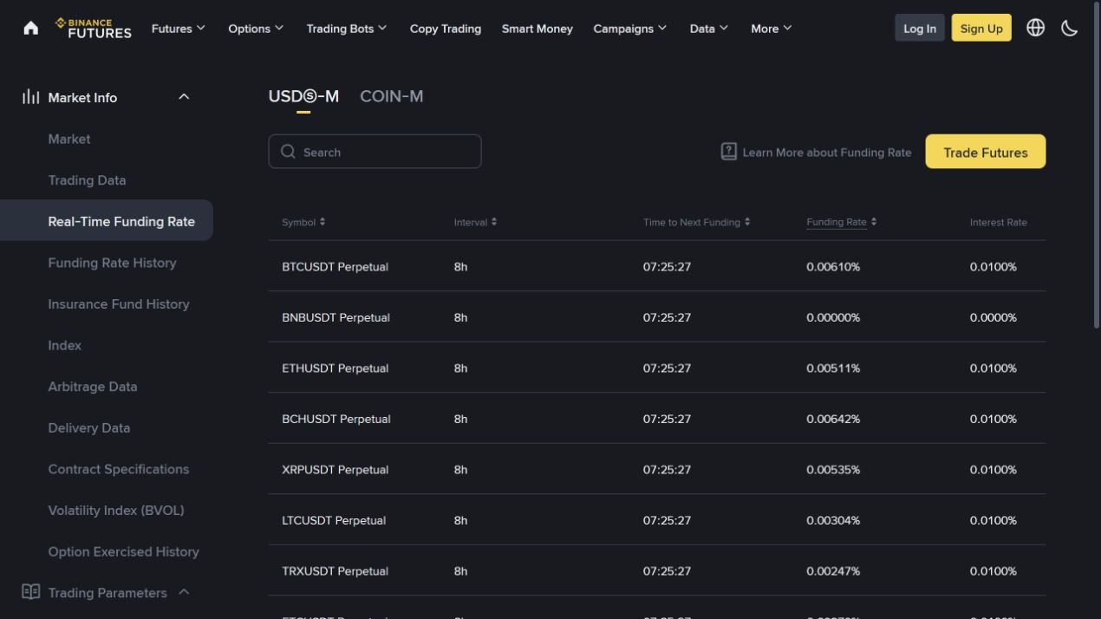Open Market in the sidebar

pos(69,139)
